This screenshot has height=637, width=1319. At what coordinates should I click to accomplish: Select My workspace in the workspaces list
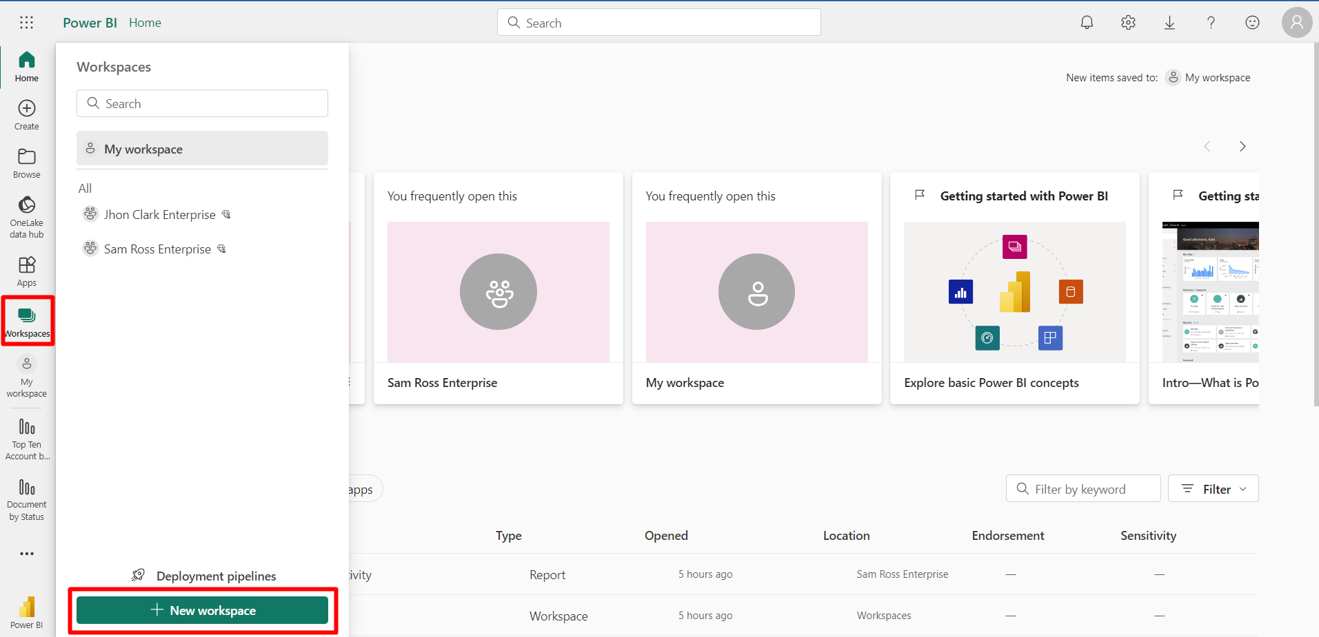point(202,149)
